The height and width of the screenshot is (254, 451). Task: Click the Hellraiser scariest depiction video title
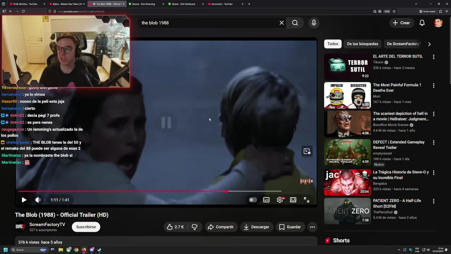401,116
